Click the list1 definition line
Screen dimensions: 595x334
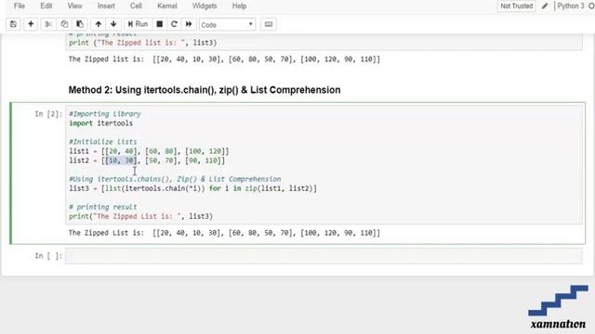tap(149, 151)
